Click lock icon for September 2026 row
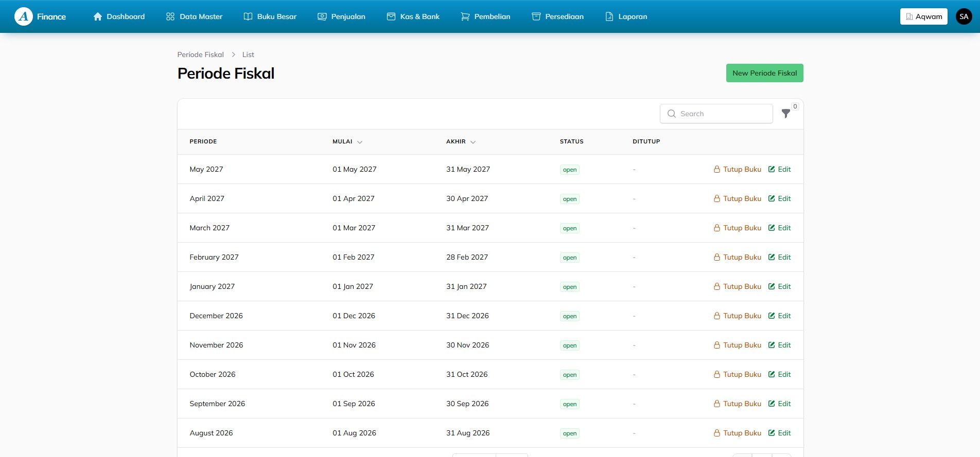980x457 pixels. click(716, 404)
